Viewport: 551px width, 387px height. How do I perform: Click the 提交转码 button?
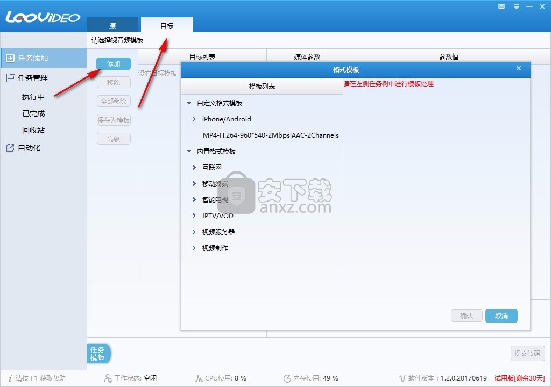pyautogui.click(x=527, y=353)
